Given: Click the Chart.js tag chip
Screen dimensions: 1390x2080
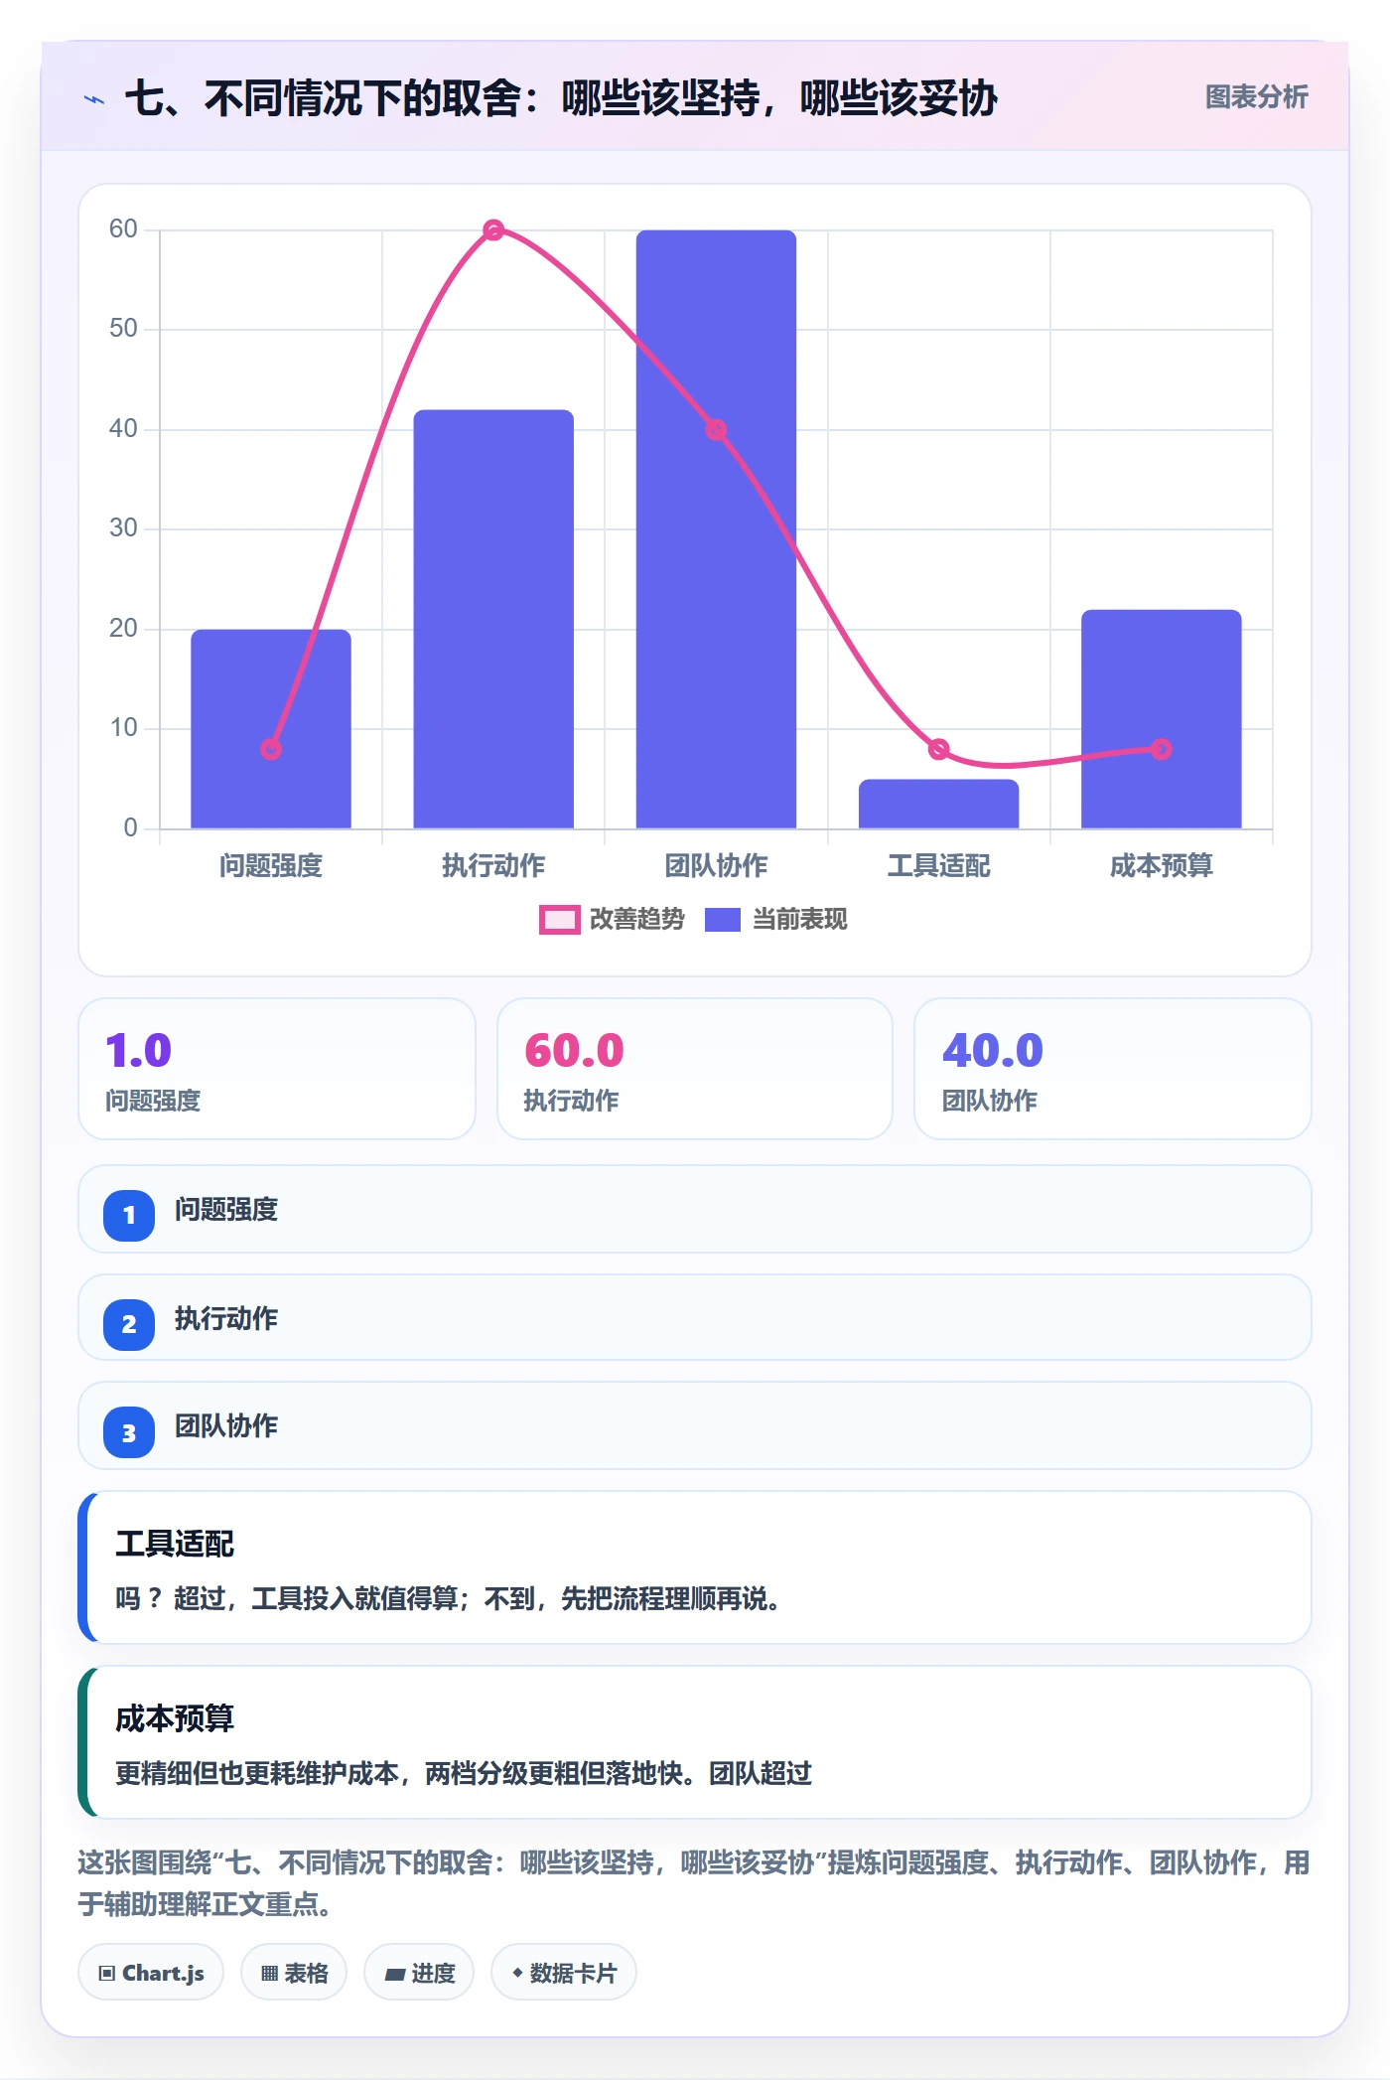Looking at the screenshot, I should click(151, 1973).
